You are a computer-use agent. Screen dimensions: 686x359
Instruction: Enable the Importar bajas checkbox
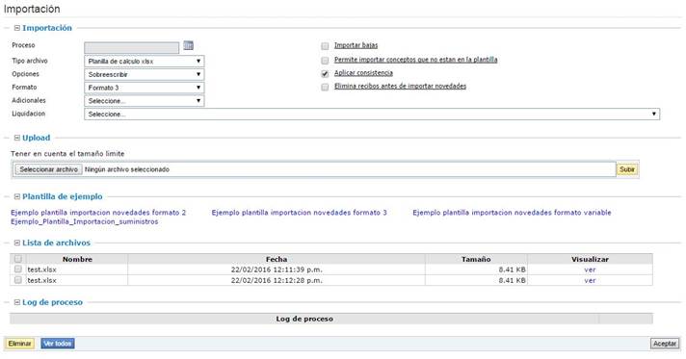(x=325, y=46)
